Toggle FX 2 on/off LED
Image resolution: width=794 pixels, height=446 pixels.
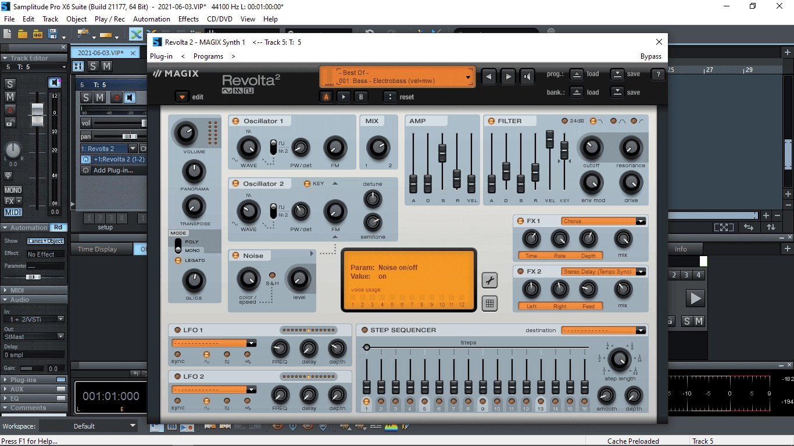520,271
